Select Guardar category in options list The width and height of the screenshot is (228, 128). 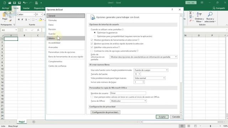coord(66,34)
